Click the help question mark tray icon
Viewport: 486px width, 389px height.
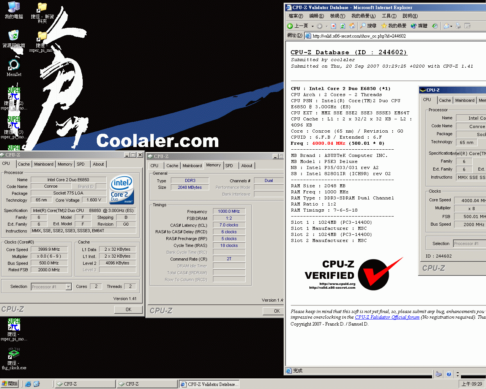click(449, 374)
